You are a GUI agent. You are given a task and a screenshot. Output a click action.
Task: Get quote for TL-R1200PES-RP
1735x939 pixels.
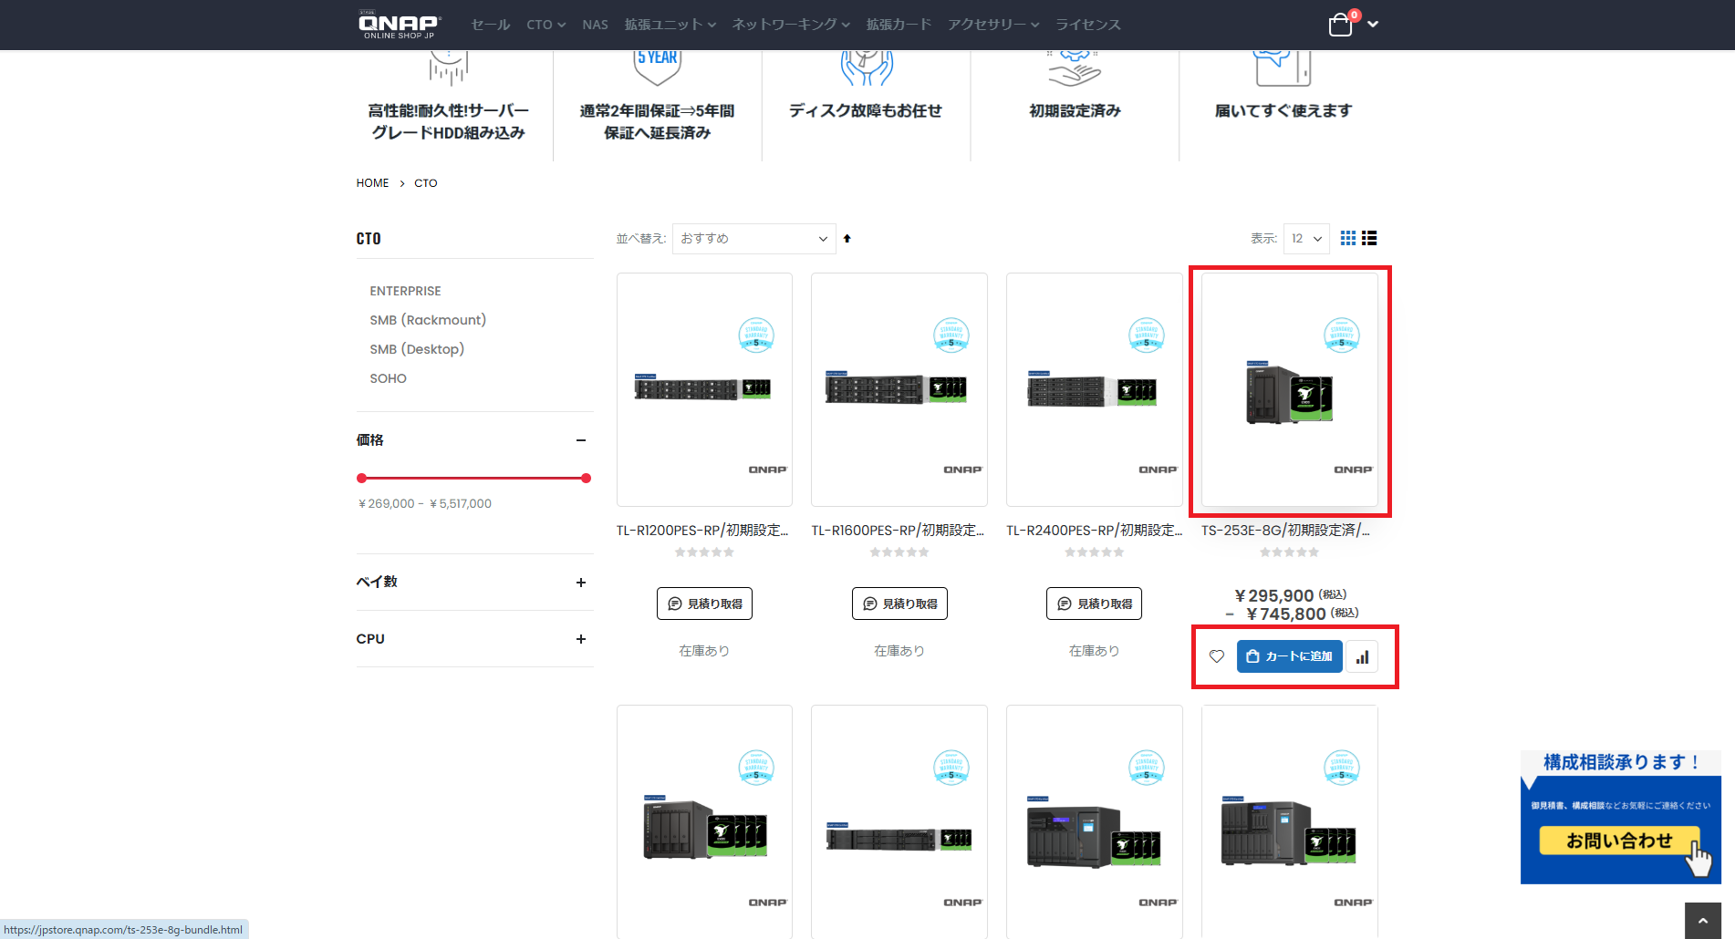click(704, 604)
